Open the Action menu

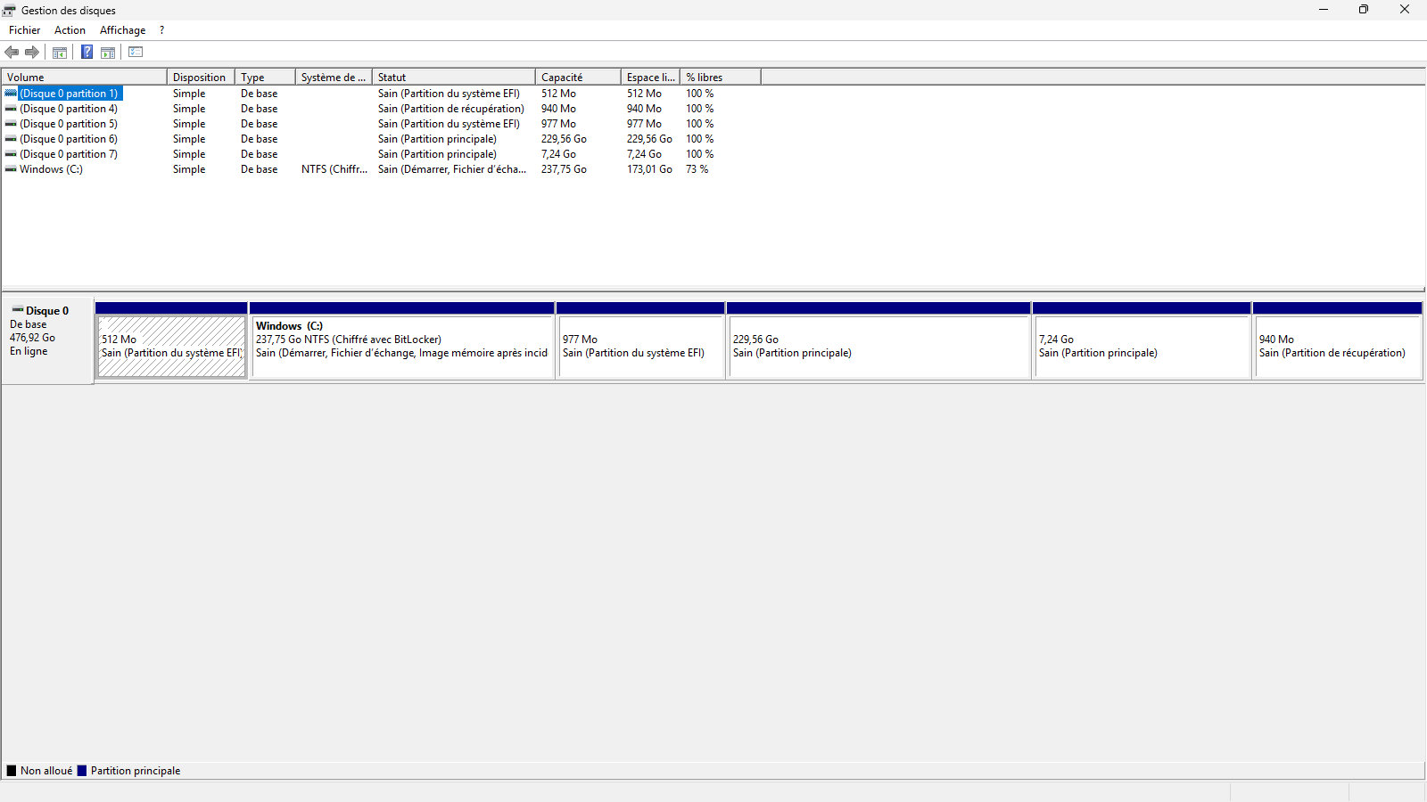[x=70, y=30]
